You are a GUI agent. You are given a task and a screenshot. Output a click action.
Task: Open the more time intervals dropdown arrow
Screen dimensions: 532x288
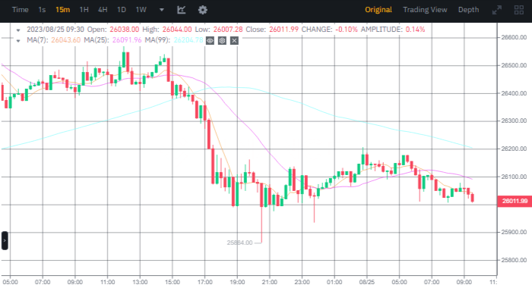point(162,10)
